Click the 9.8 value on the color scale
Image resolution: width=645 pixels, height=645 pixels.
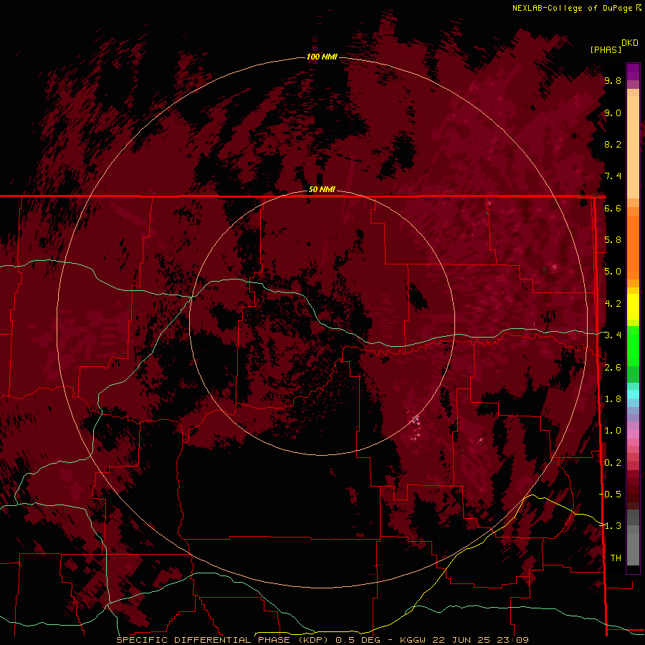point(613,80)
